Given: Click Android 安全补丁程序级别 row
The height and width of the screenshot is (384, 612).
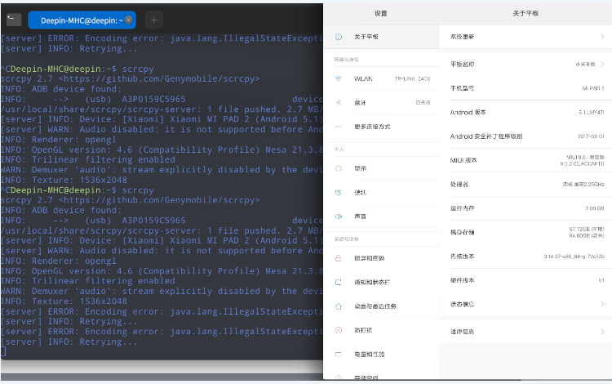Looking at the screenshot, I should tap(526, 136).
